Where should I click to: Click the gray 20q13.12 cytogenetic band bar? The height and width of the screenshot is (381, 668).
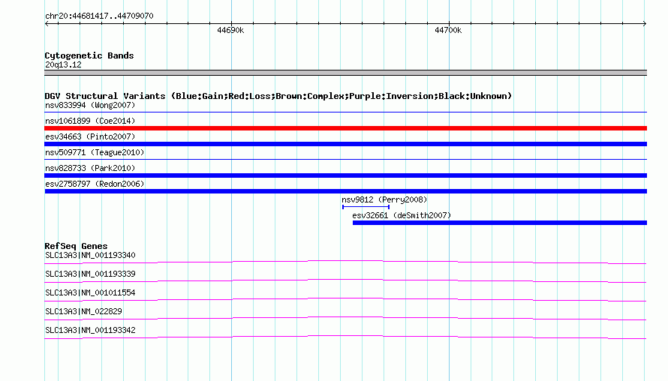[345, 73]
